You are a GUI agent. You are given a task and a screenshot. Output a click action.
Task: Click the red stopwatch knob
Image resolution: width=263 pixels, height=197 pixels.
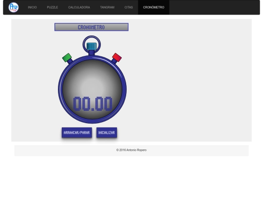point(117,57)
